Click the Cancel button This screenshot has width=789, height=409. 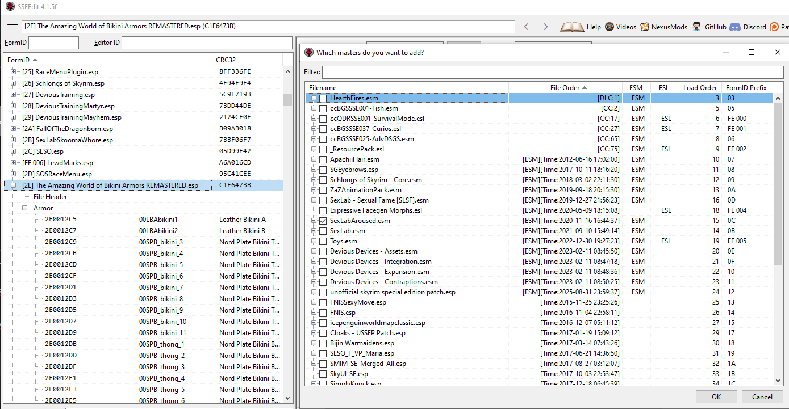[x=762, y=397]
